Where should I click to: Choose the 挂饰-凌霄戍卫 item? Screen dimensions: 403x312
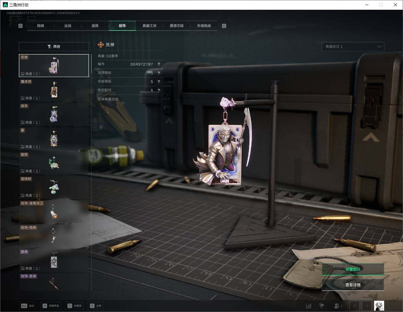tap(54, 211)
